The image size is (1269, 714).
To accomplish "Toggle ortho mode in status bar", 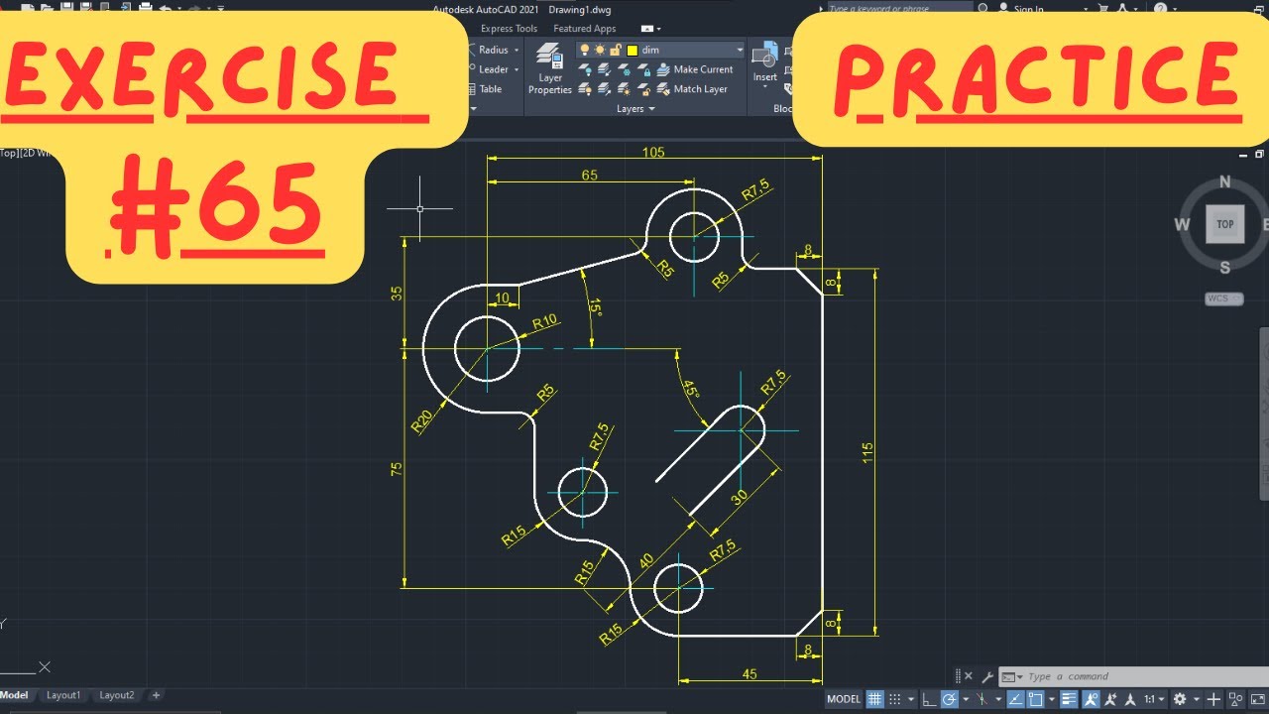I will coord(930,699).
